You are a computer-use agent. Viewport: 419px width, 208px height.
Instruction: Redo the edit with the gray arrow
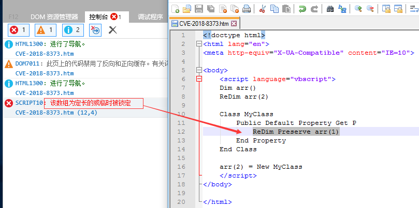[314, 9]
